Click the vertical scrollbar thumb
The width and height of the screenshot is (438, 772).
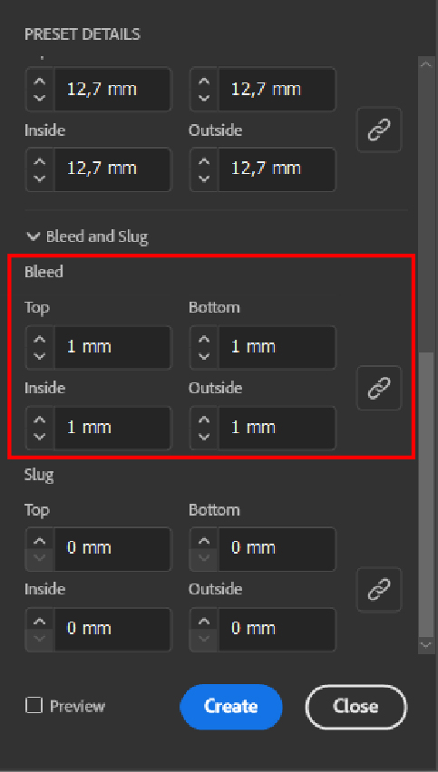click(425, 495)
